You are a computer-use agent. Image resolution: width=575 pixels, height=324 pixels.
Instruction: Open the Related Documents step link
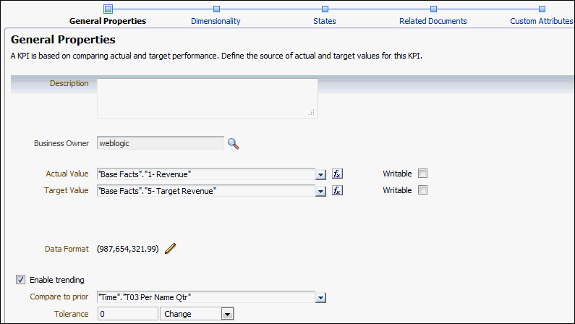[x=433, y=21]
